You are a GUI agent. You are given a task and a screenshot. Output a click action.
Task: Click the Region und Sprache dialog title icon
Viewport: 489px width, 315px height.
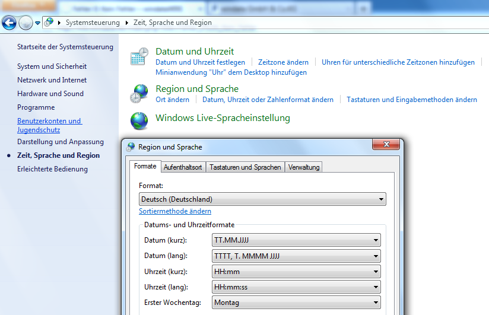[131, 147]
